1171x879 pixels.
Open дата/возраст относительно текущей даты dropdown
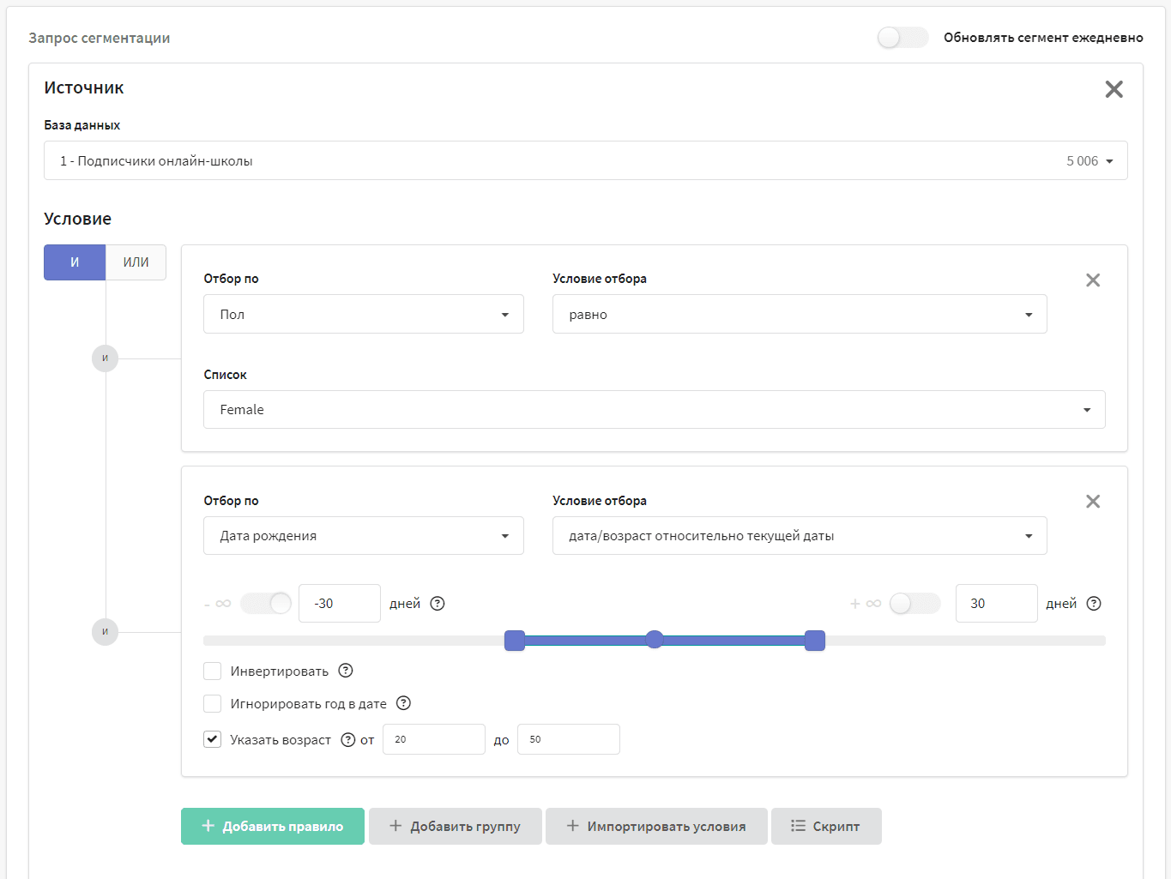tap(800, 536)
